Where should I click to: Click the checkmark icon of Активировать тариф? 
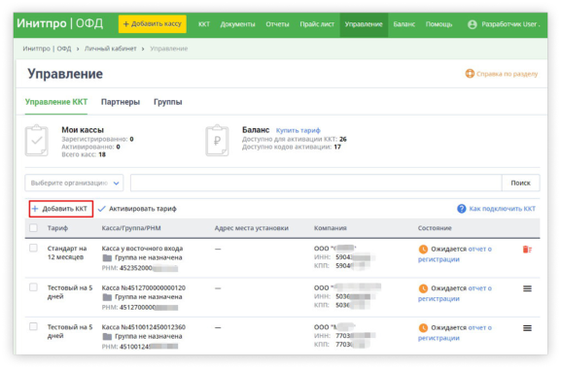click(x=102, y=209)
